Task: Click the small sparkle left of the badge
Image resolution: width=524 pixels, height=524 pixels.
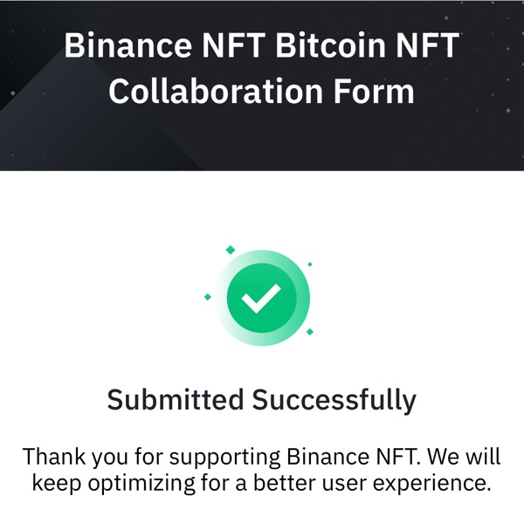Action: coord(208,297)
